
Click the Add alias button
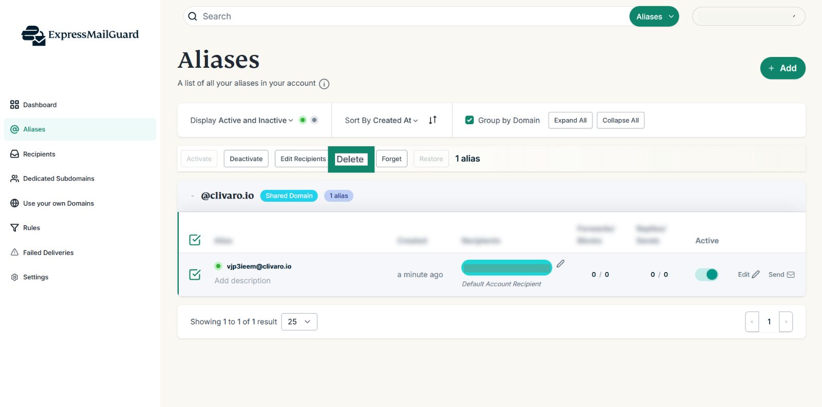click(782, 68)
